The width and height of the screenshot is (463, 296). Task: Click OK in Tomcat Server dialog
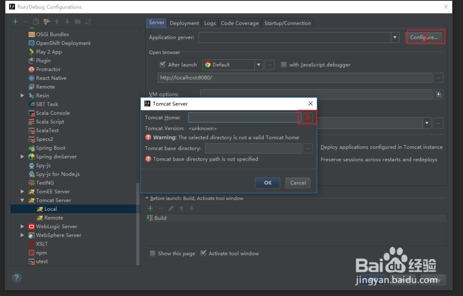click(x=268, y=183)
